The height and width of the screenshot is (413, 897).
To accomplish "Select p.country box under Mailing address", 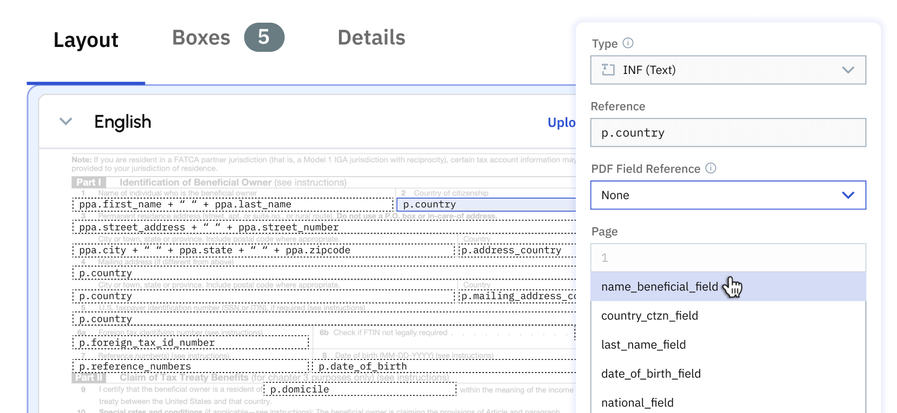I will (324, 273).
